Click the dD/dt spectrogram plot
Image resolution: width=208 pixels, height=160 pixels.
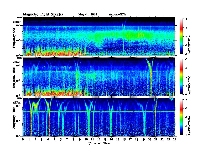pyautogui.click(x=99, y=77)
